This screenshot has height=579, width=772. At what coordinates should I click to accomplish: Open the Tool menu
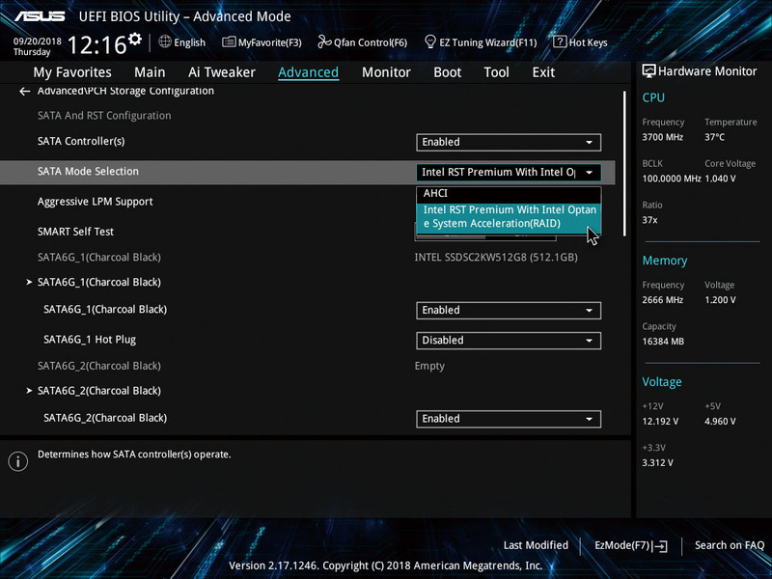pos(496,71)
